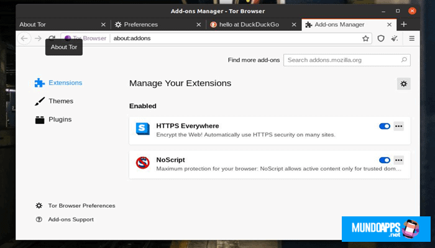The image size is (435, 248).
Task: Select Extensions in the sidebar
Action: click(x=58, y=82)
